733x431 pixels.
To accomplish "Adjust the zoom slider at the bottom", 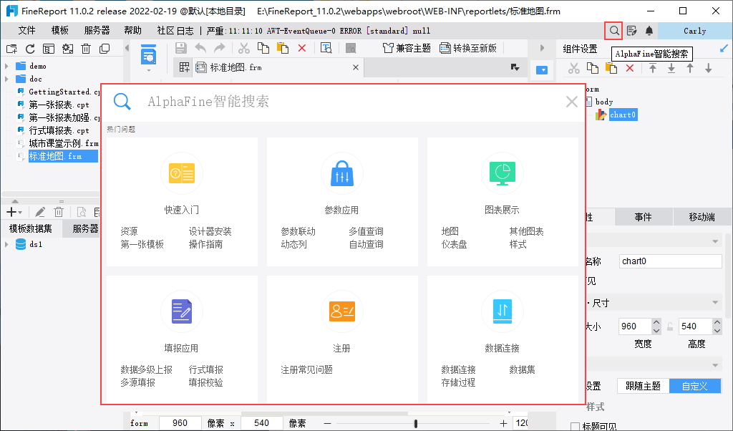I will [x=416, y=424].
